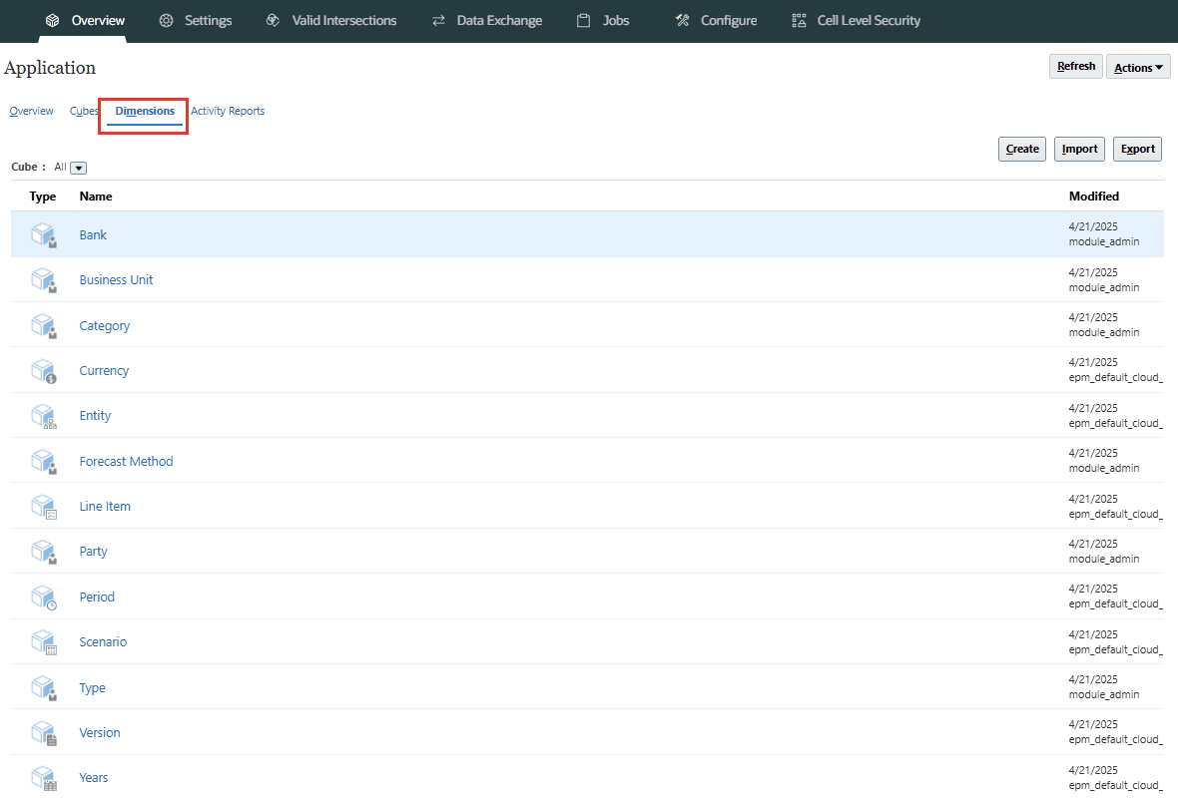Switch to the Cubes sub-tab
The image size is (1178, 798).
(84, 111)
